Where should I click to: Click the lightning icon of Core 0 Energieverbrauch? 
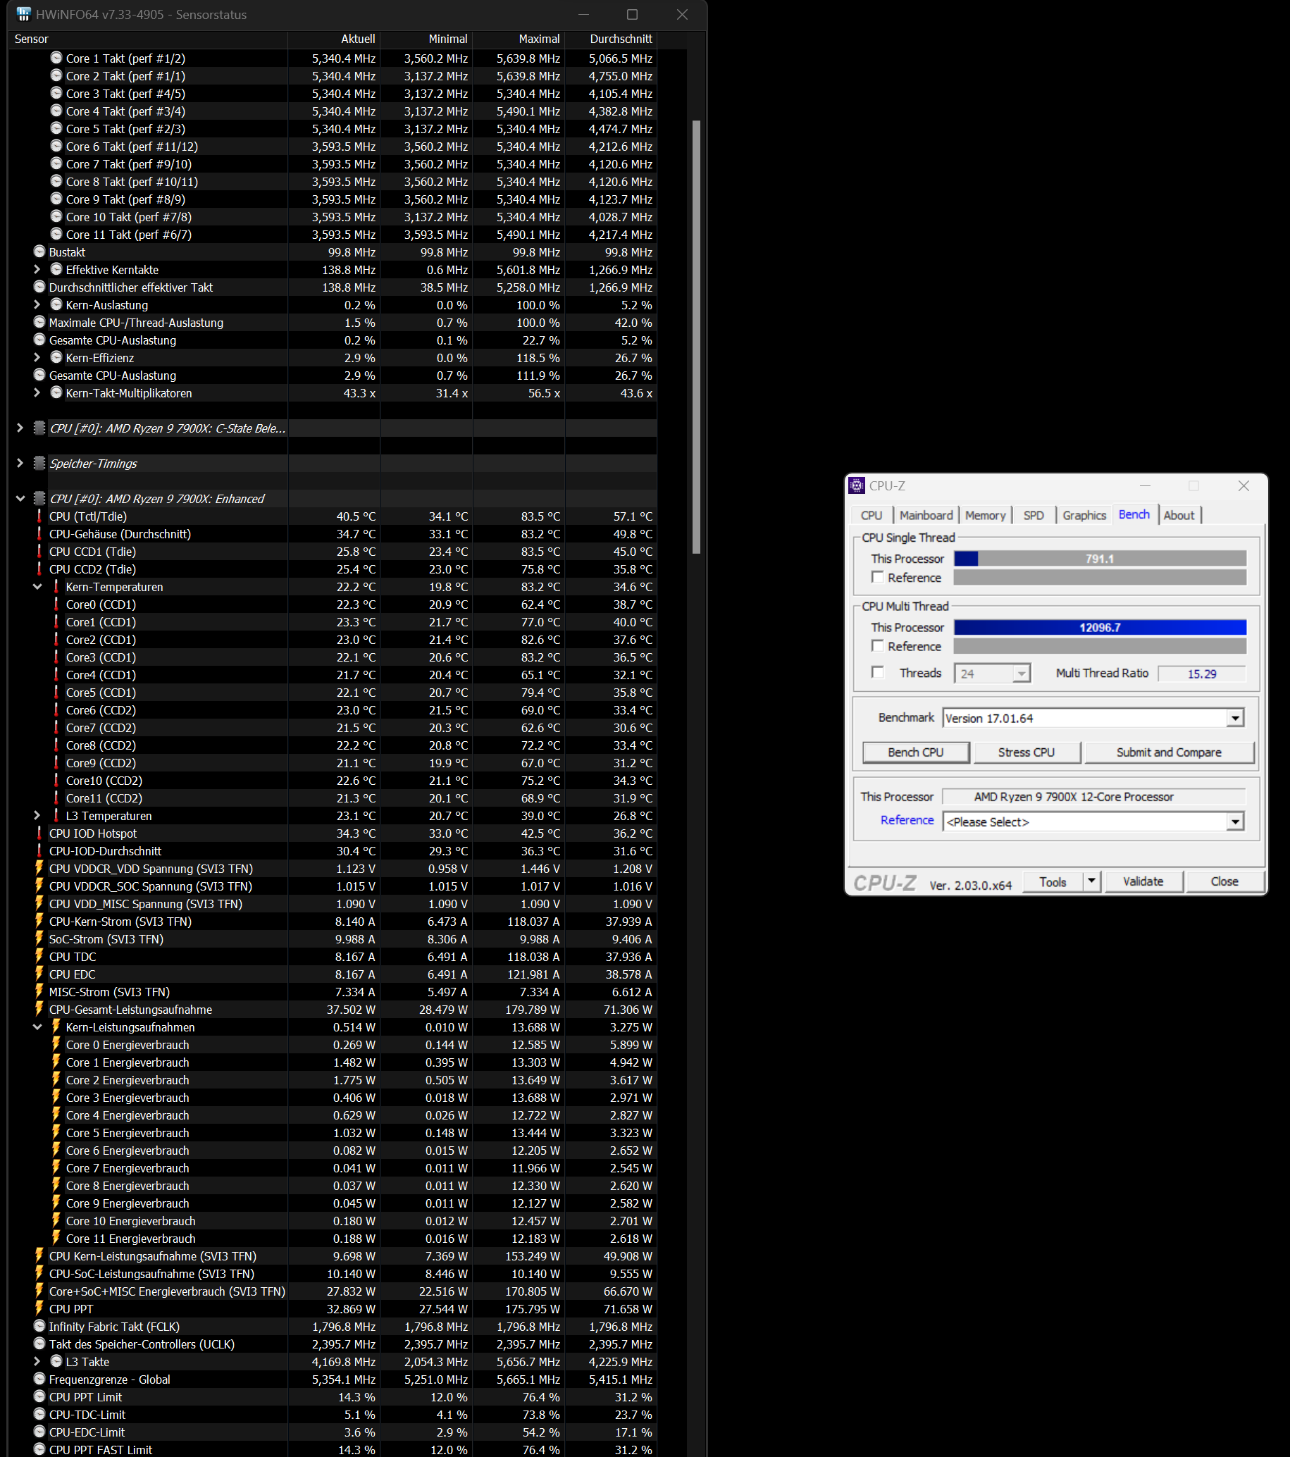56,1044
